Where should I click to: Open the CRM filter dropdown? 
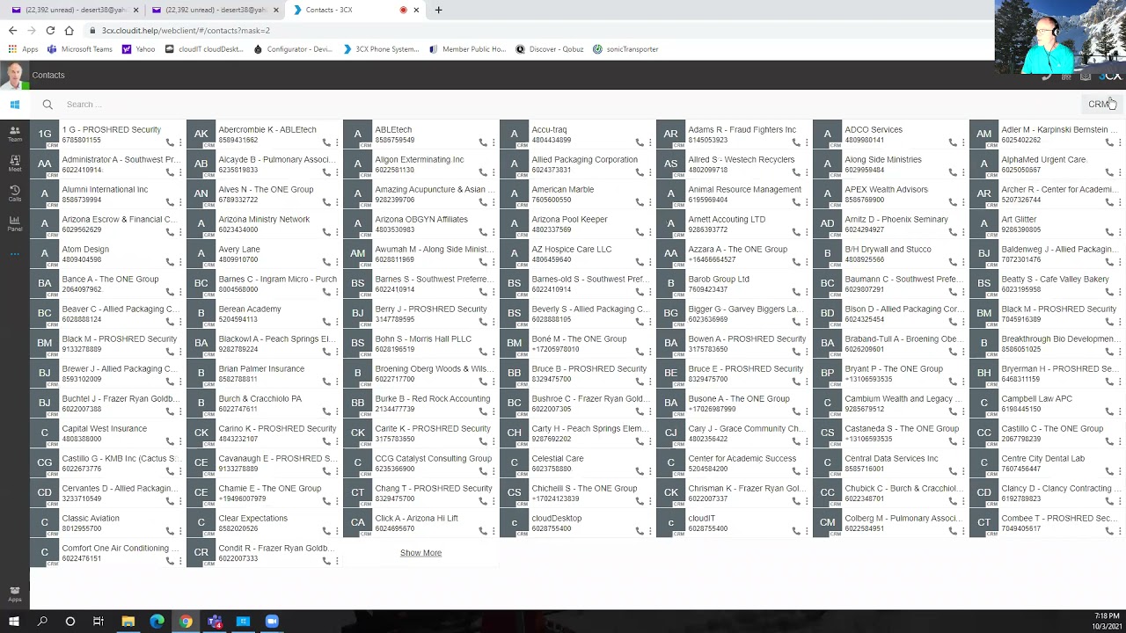coord(1101,105)
